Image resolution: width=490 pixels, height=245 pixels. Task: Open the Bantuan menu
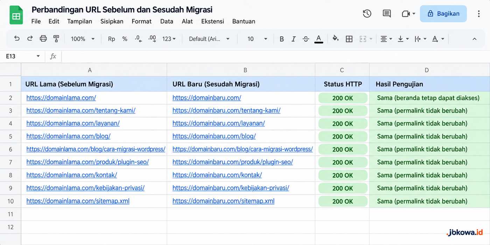(244, 21)
